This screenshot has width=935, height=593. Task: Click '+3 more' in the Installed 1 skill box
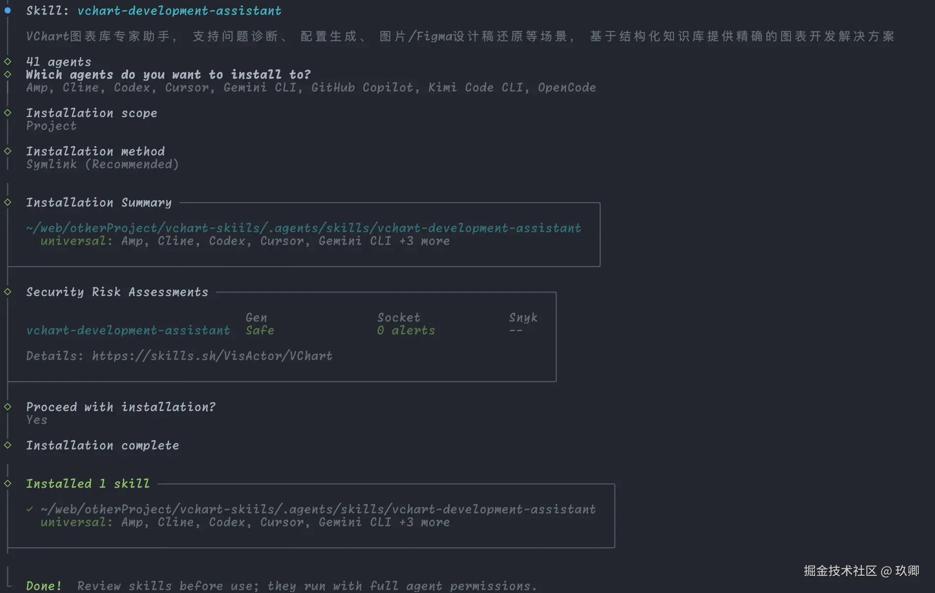424,522
